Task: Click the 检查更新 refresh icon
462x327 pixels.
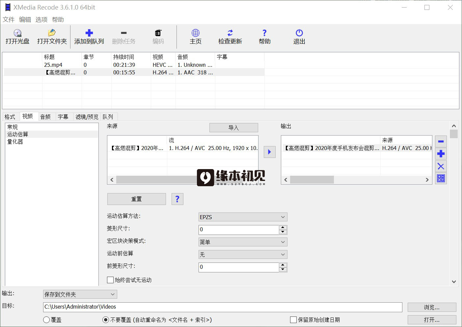Action: (230, 33)
